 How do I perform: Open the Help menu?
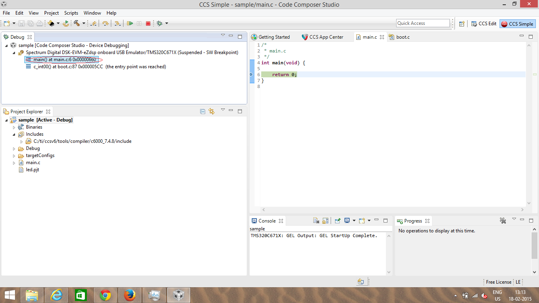click(111, 13)
